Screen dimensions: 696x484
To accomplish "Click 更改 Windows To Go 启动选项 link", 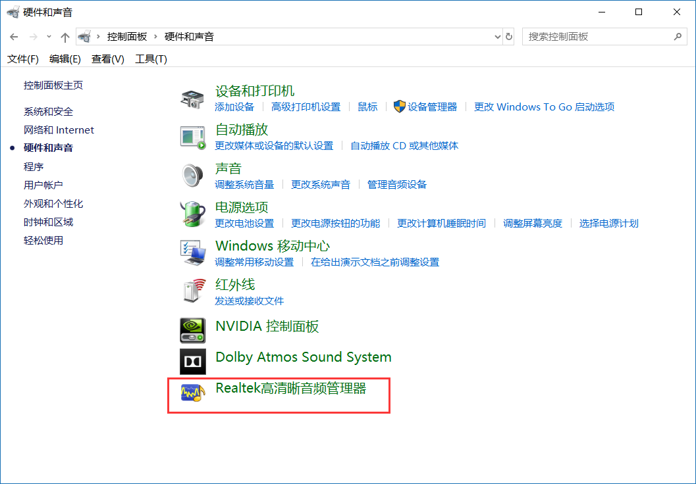I will (x=544, y=107).
